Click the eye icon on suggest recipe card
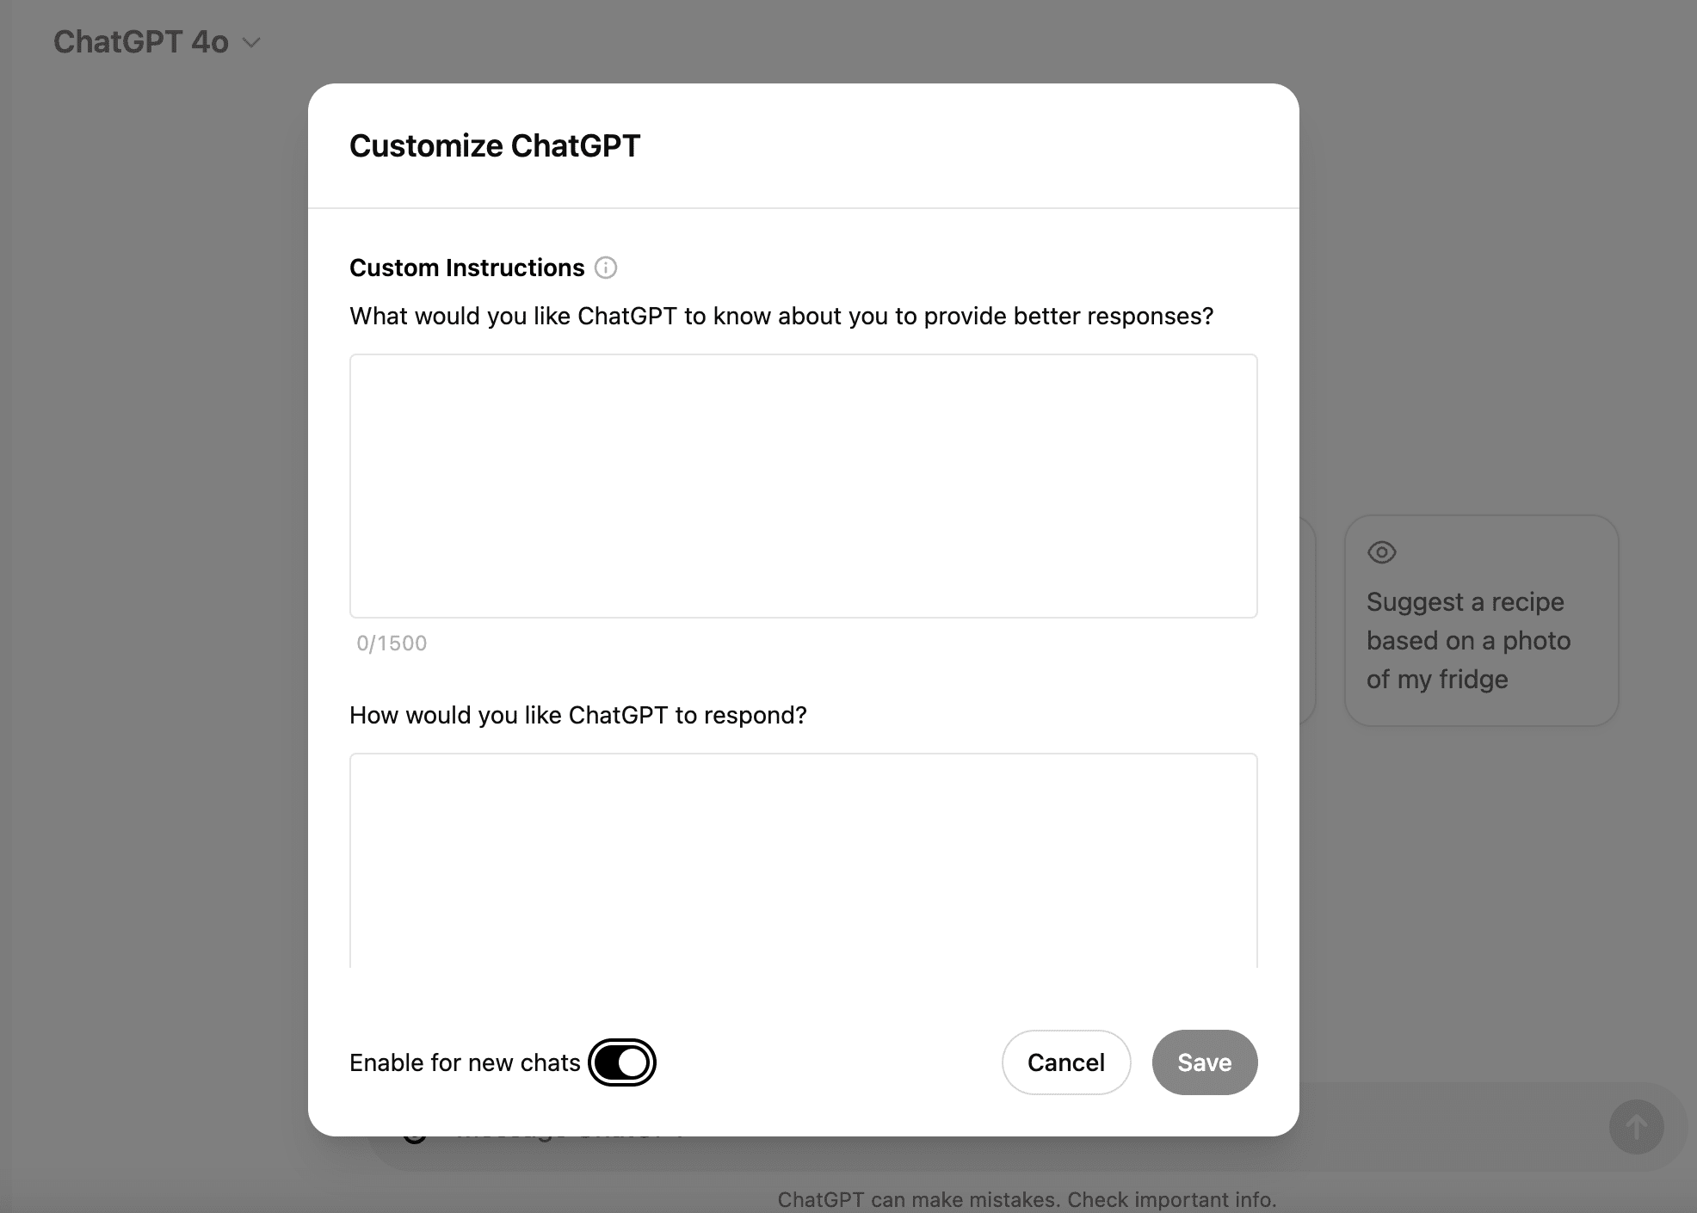The width and height of the screenshot is (1697, 1213). click(x=1382, y=552)
